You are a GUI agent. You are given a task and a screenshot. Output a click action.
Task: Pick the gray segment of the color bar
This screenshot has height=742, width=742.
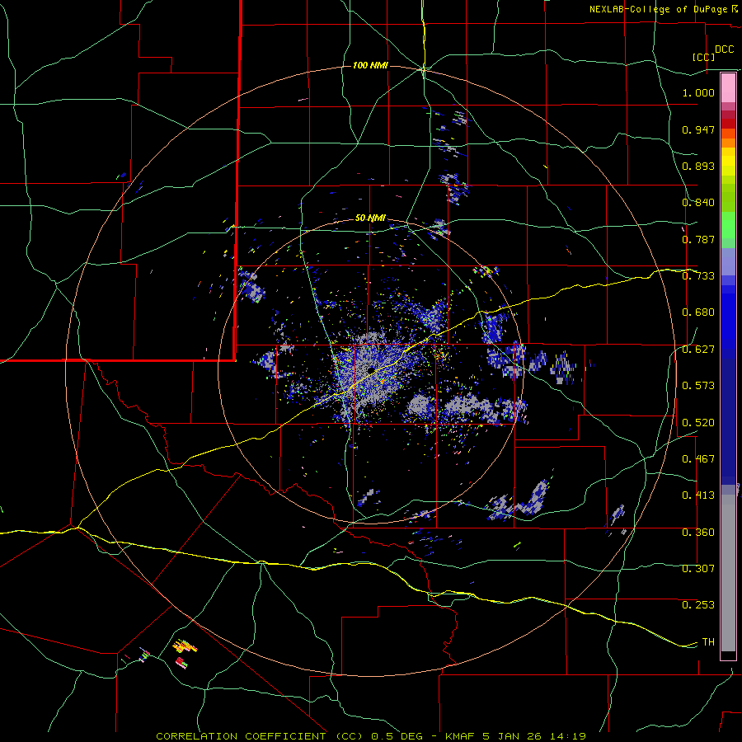[728, 573]
